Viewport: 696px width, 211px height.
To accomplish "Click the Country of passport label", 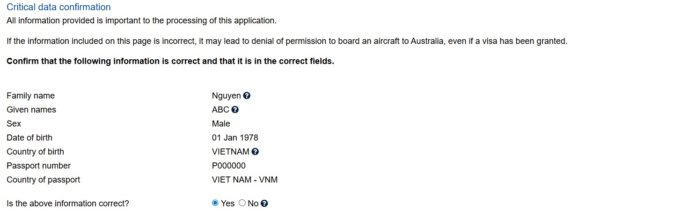I will coord(43,180).
